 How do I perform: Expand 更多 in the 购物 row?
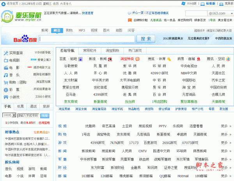coord(226,135)
